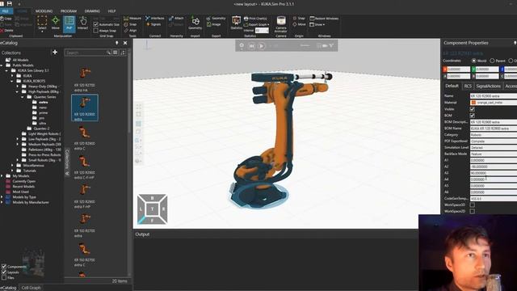Collapse the Quantec Series folder
Image resolution: width=517 pixels, height=291 pixels.
pyautogui.click(x=23, y=97)
